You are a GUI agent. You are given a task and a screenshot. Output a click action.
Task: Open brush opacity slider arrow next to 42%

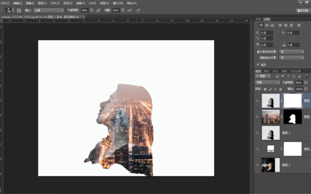(x=92, y=10)
